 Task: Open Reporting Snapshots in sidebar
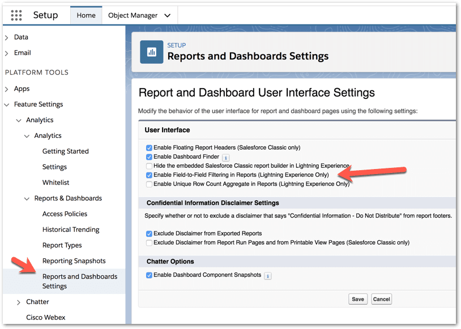(x=74, y=261)
